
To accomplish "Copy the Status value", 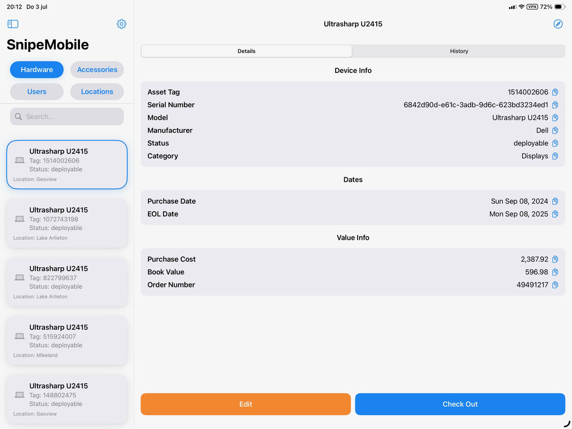I will (555, 143).
